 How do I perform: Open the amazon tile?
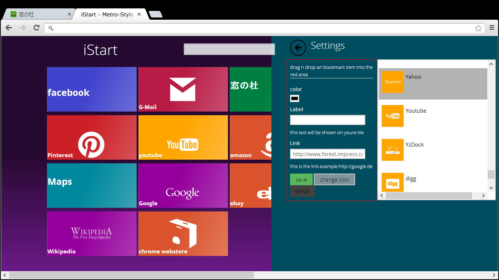[x=251, y=137]
